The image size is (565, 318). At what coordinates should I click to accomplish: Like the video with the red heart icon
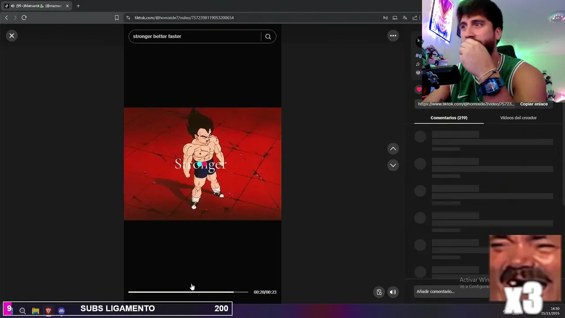(x=418, y=89)
